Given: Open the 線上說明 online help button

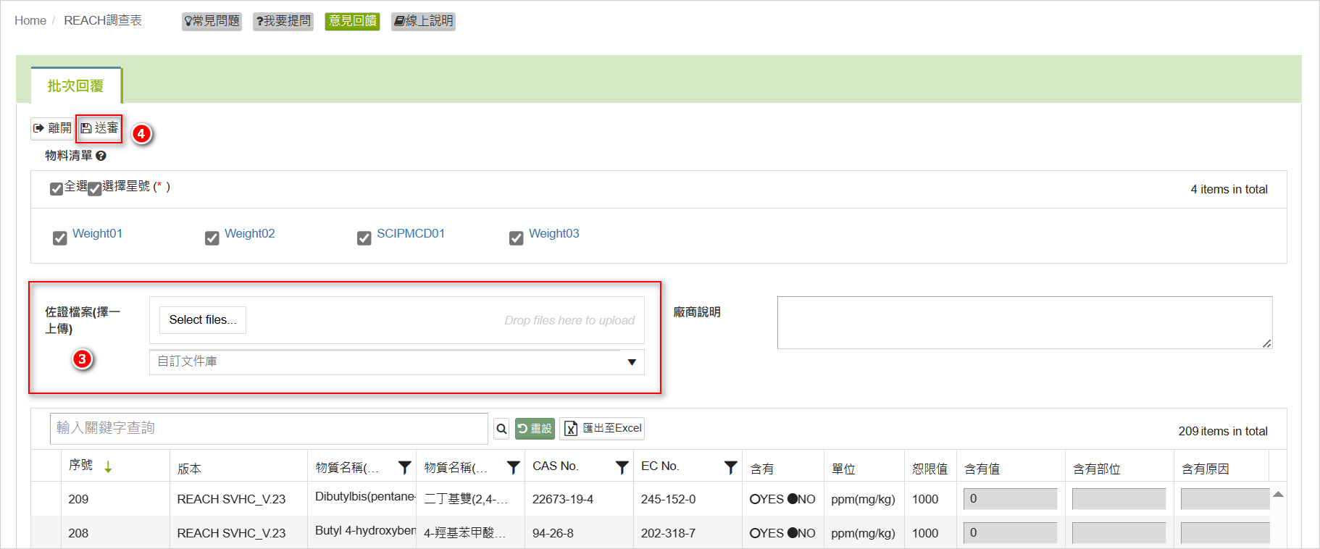Looking at the screenshot, I should coord(423,21).
